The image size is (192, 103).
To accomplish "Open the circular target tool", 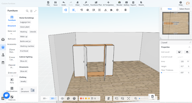I will tap(117, 10).
